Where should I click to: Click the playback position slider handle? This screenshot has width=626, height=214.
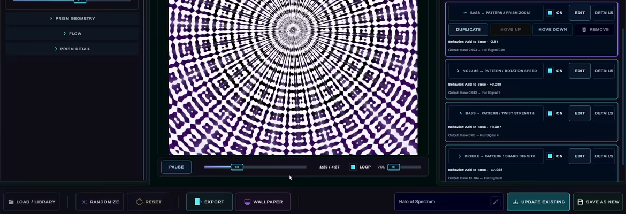click(237, 167)
